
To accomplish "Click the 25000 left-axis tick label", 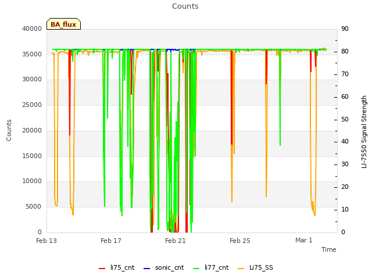I will coord(32,105).
